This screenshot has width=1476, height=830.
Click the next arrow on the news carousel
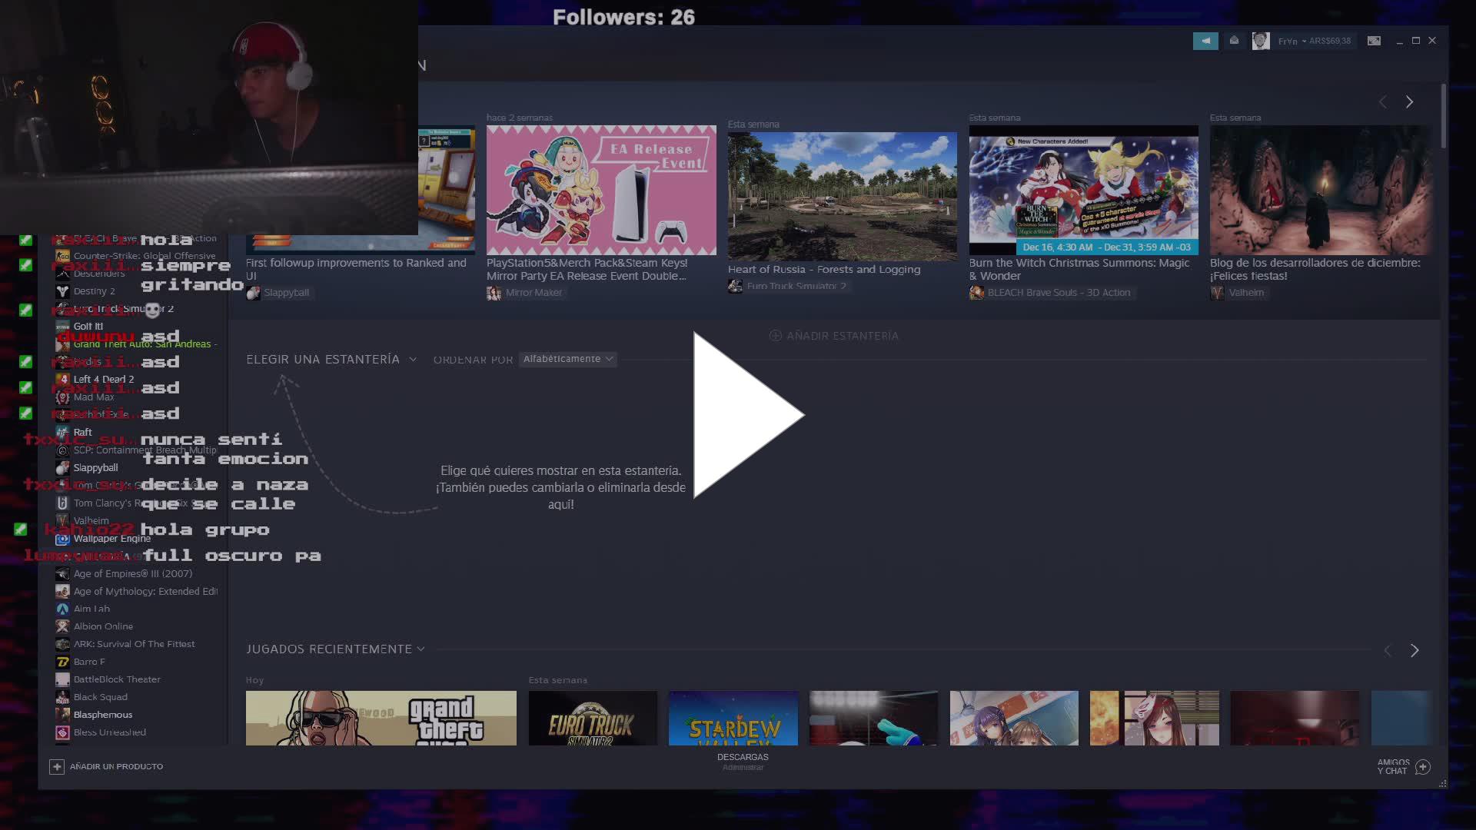click(1410, 101)
